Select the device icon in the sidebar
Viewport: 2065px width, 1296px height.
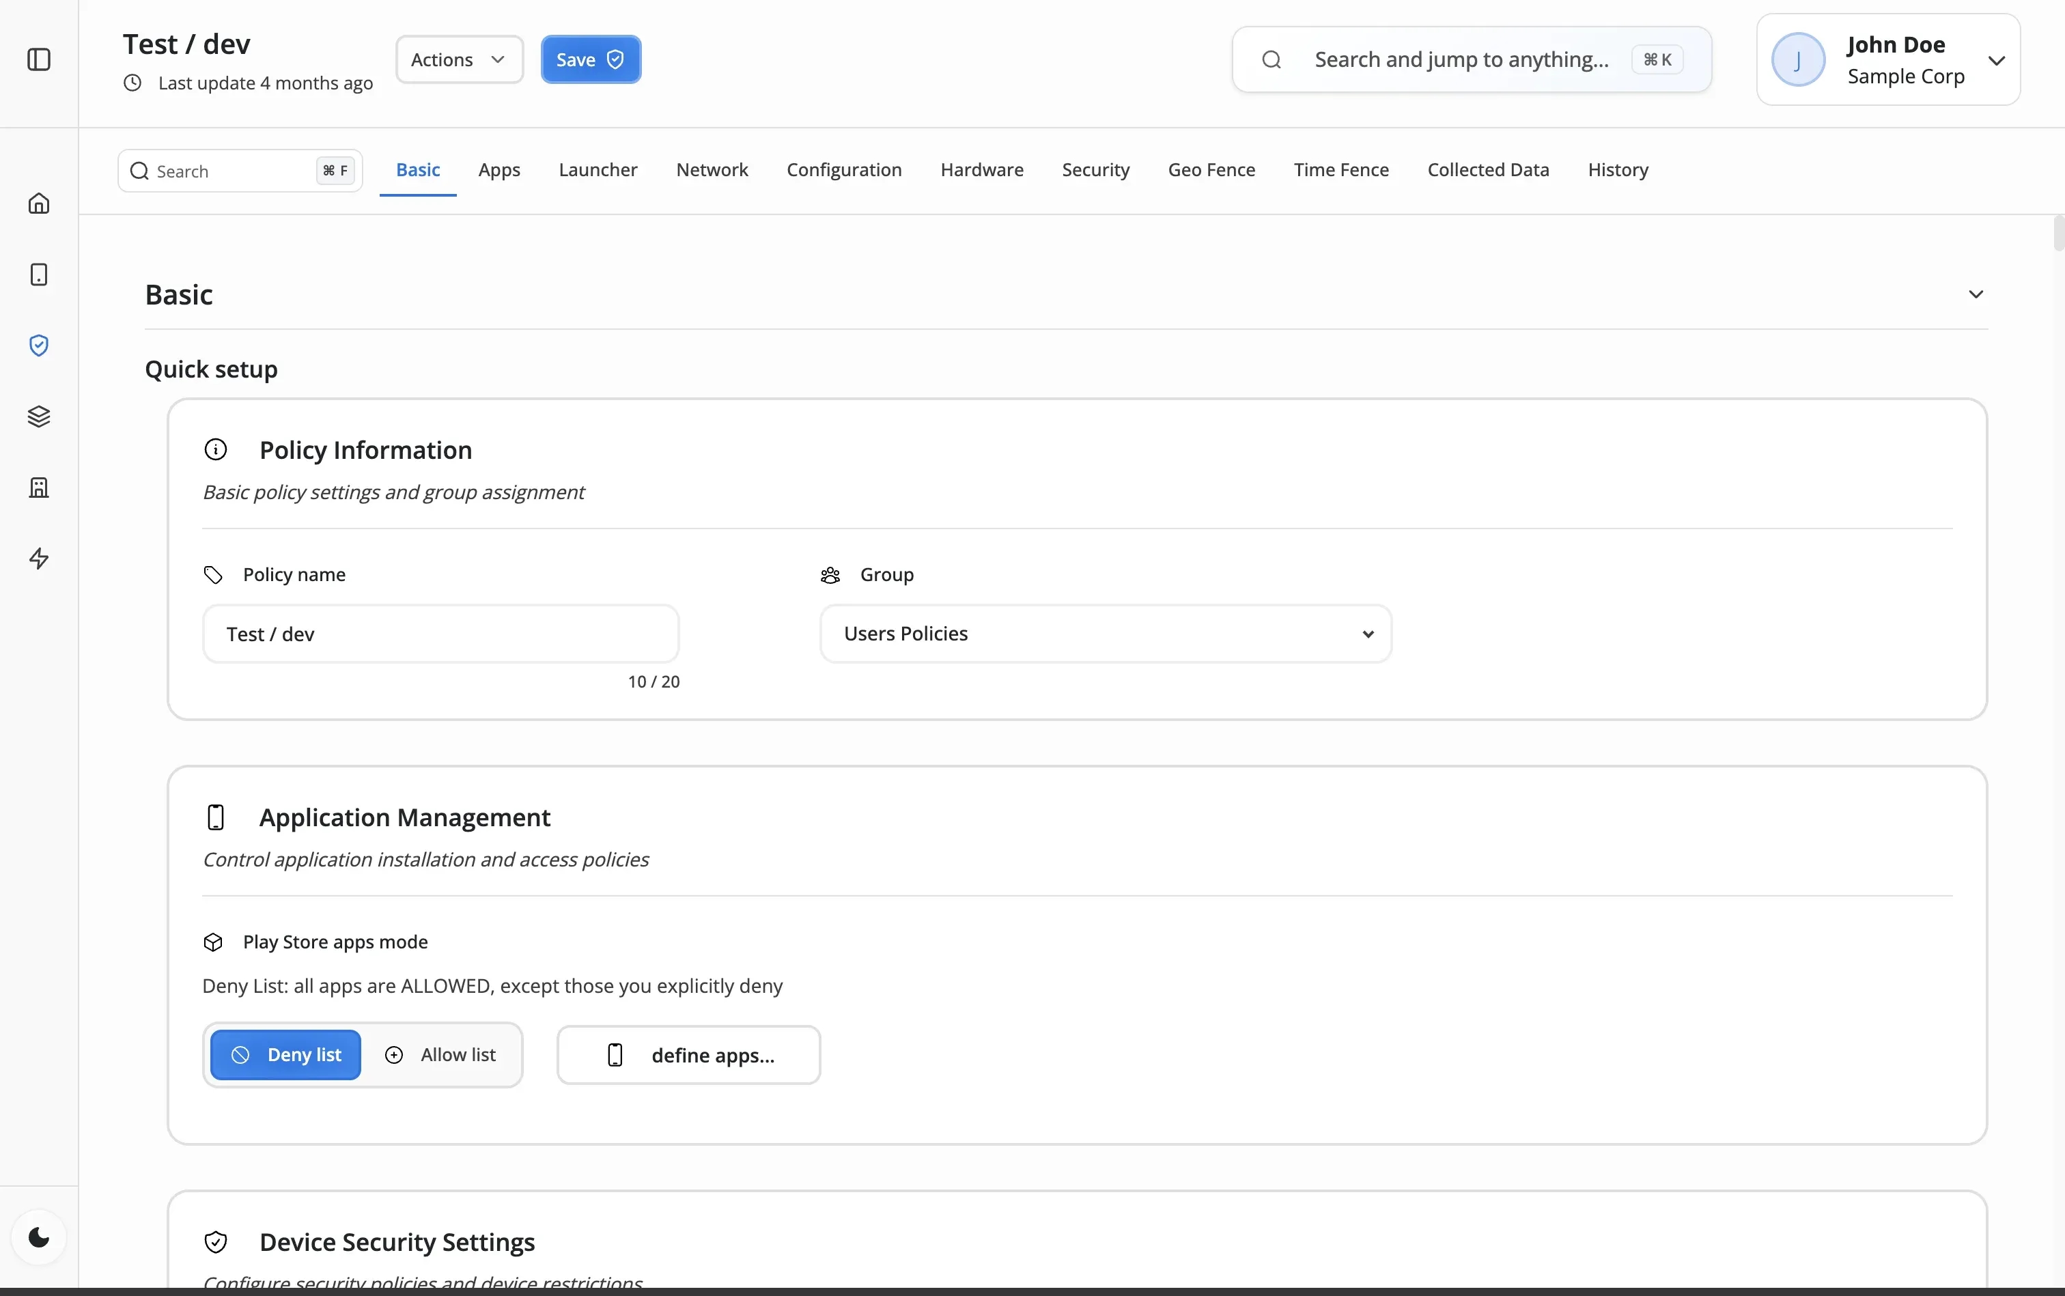[x=40, y=274]
